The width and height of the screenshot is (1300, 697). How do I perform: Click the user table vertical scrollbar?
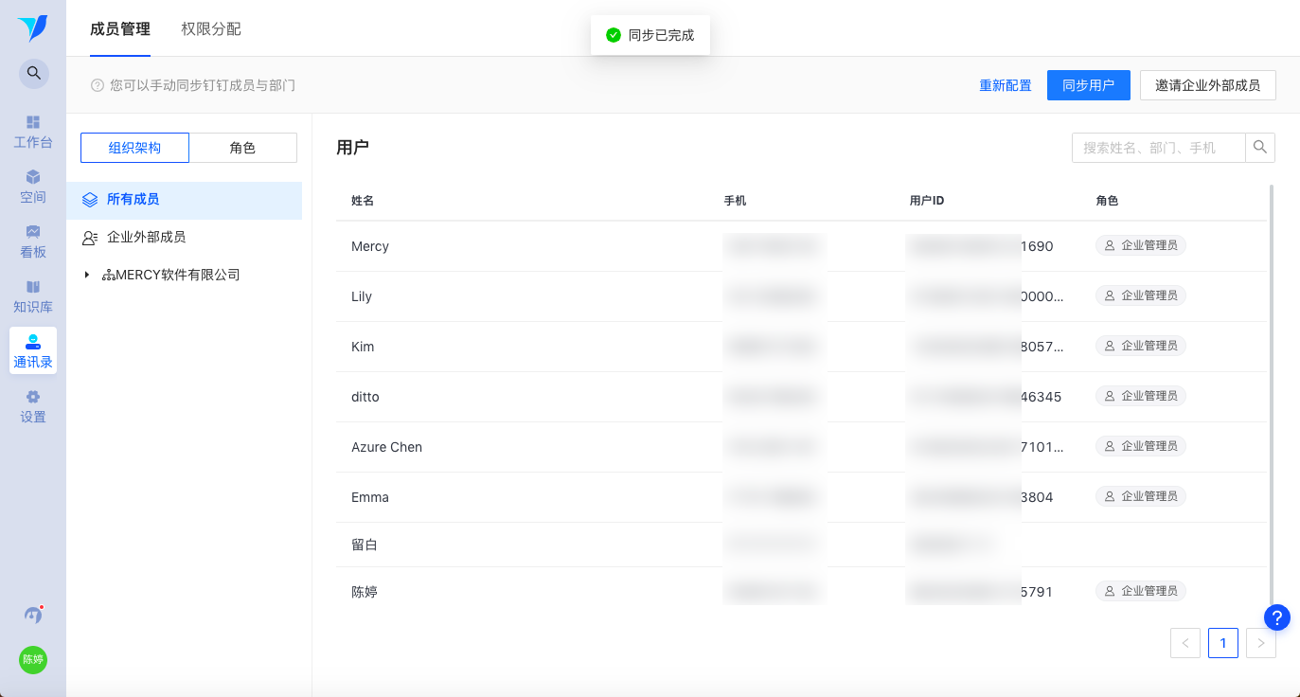point(1271,388)
